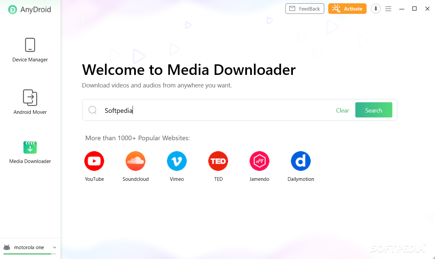Screen dimensions: 435x259
Task: Open the Soundcloud site icon
Action: click(x=136, y=161)
